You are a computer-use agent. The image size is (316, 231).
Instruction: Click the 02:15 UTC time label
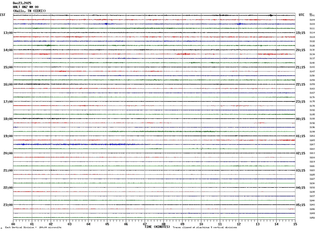click(301, 153)
